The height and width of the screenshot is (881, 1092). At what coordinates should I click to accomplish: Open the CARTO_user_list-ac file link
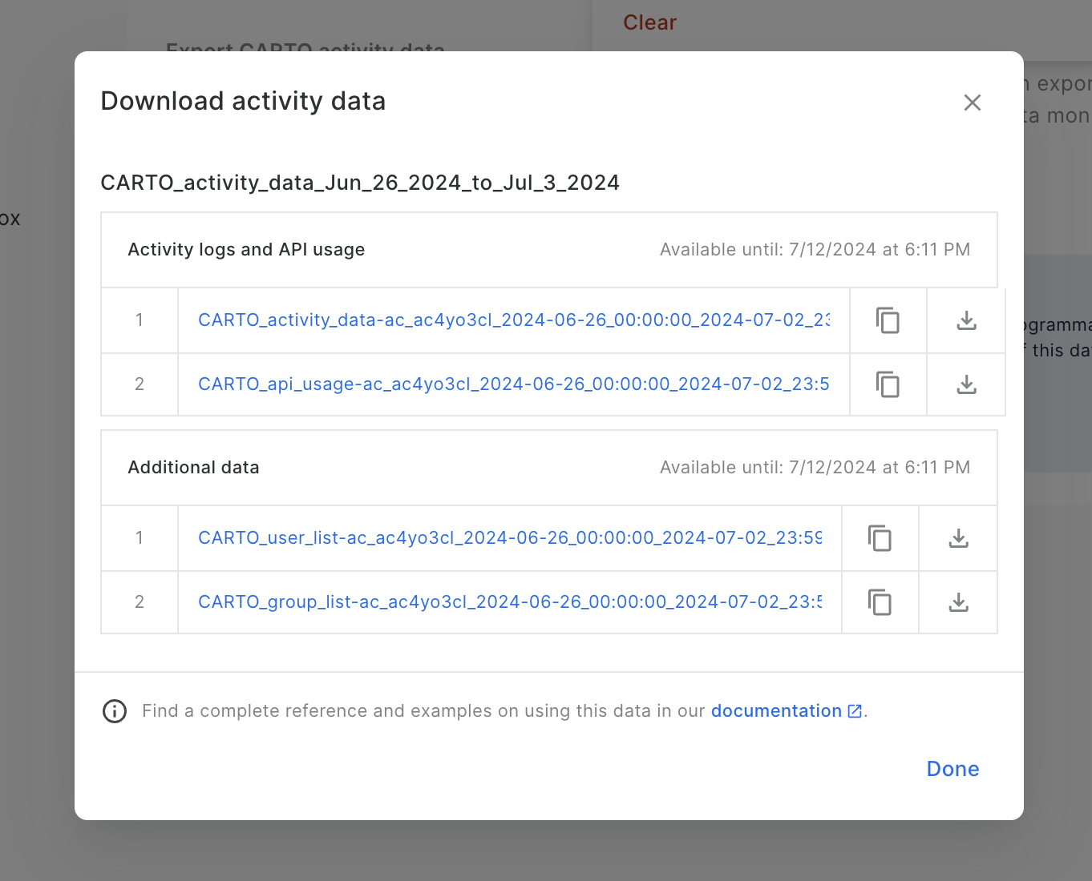(x=509, y=538)
